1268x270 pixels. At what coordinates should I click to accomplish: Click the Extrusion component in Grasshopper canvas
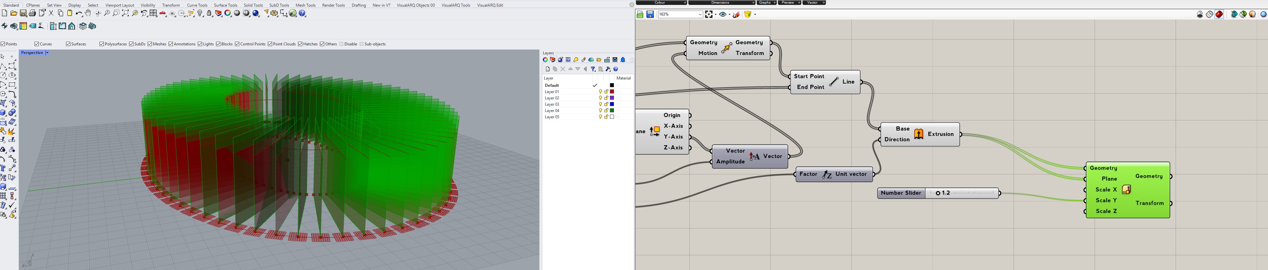click(920, 134)
